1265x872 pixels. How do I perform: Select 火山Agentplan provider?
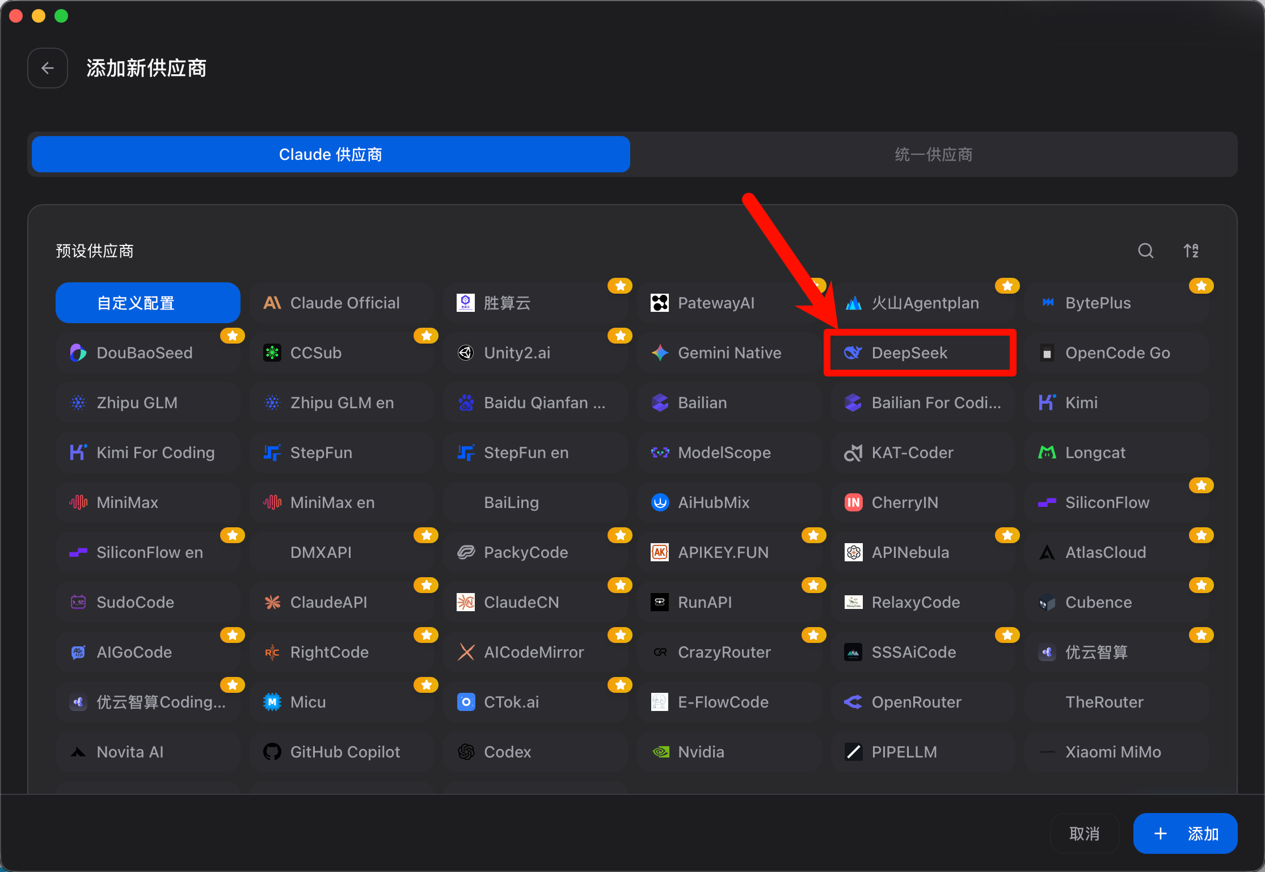click(x=923, y=303)
